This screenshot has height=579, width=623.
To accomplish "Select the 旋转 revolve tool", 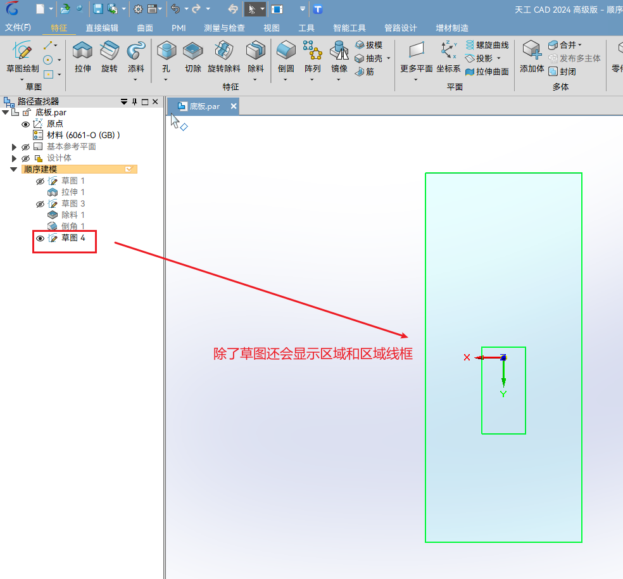I will click(x=110, y=57).
